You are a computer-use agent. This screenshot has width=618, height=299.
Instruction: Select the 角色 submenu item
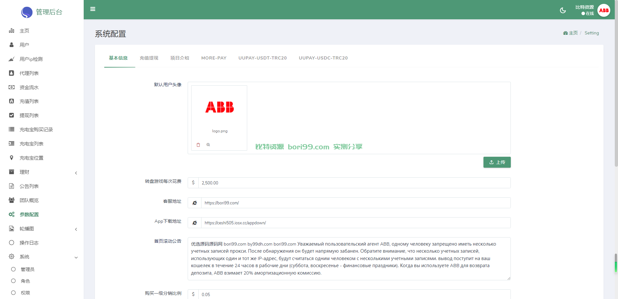point(25,281)
